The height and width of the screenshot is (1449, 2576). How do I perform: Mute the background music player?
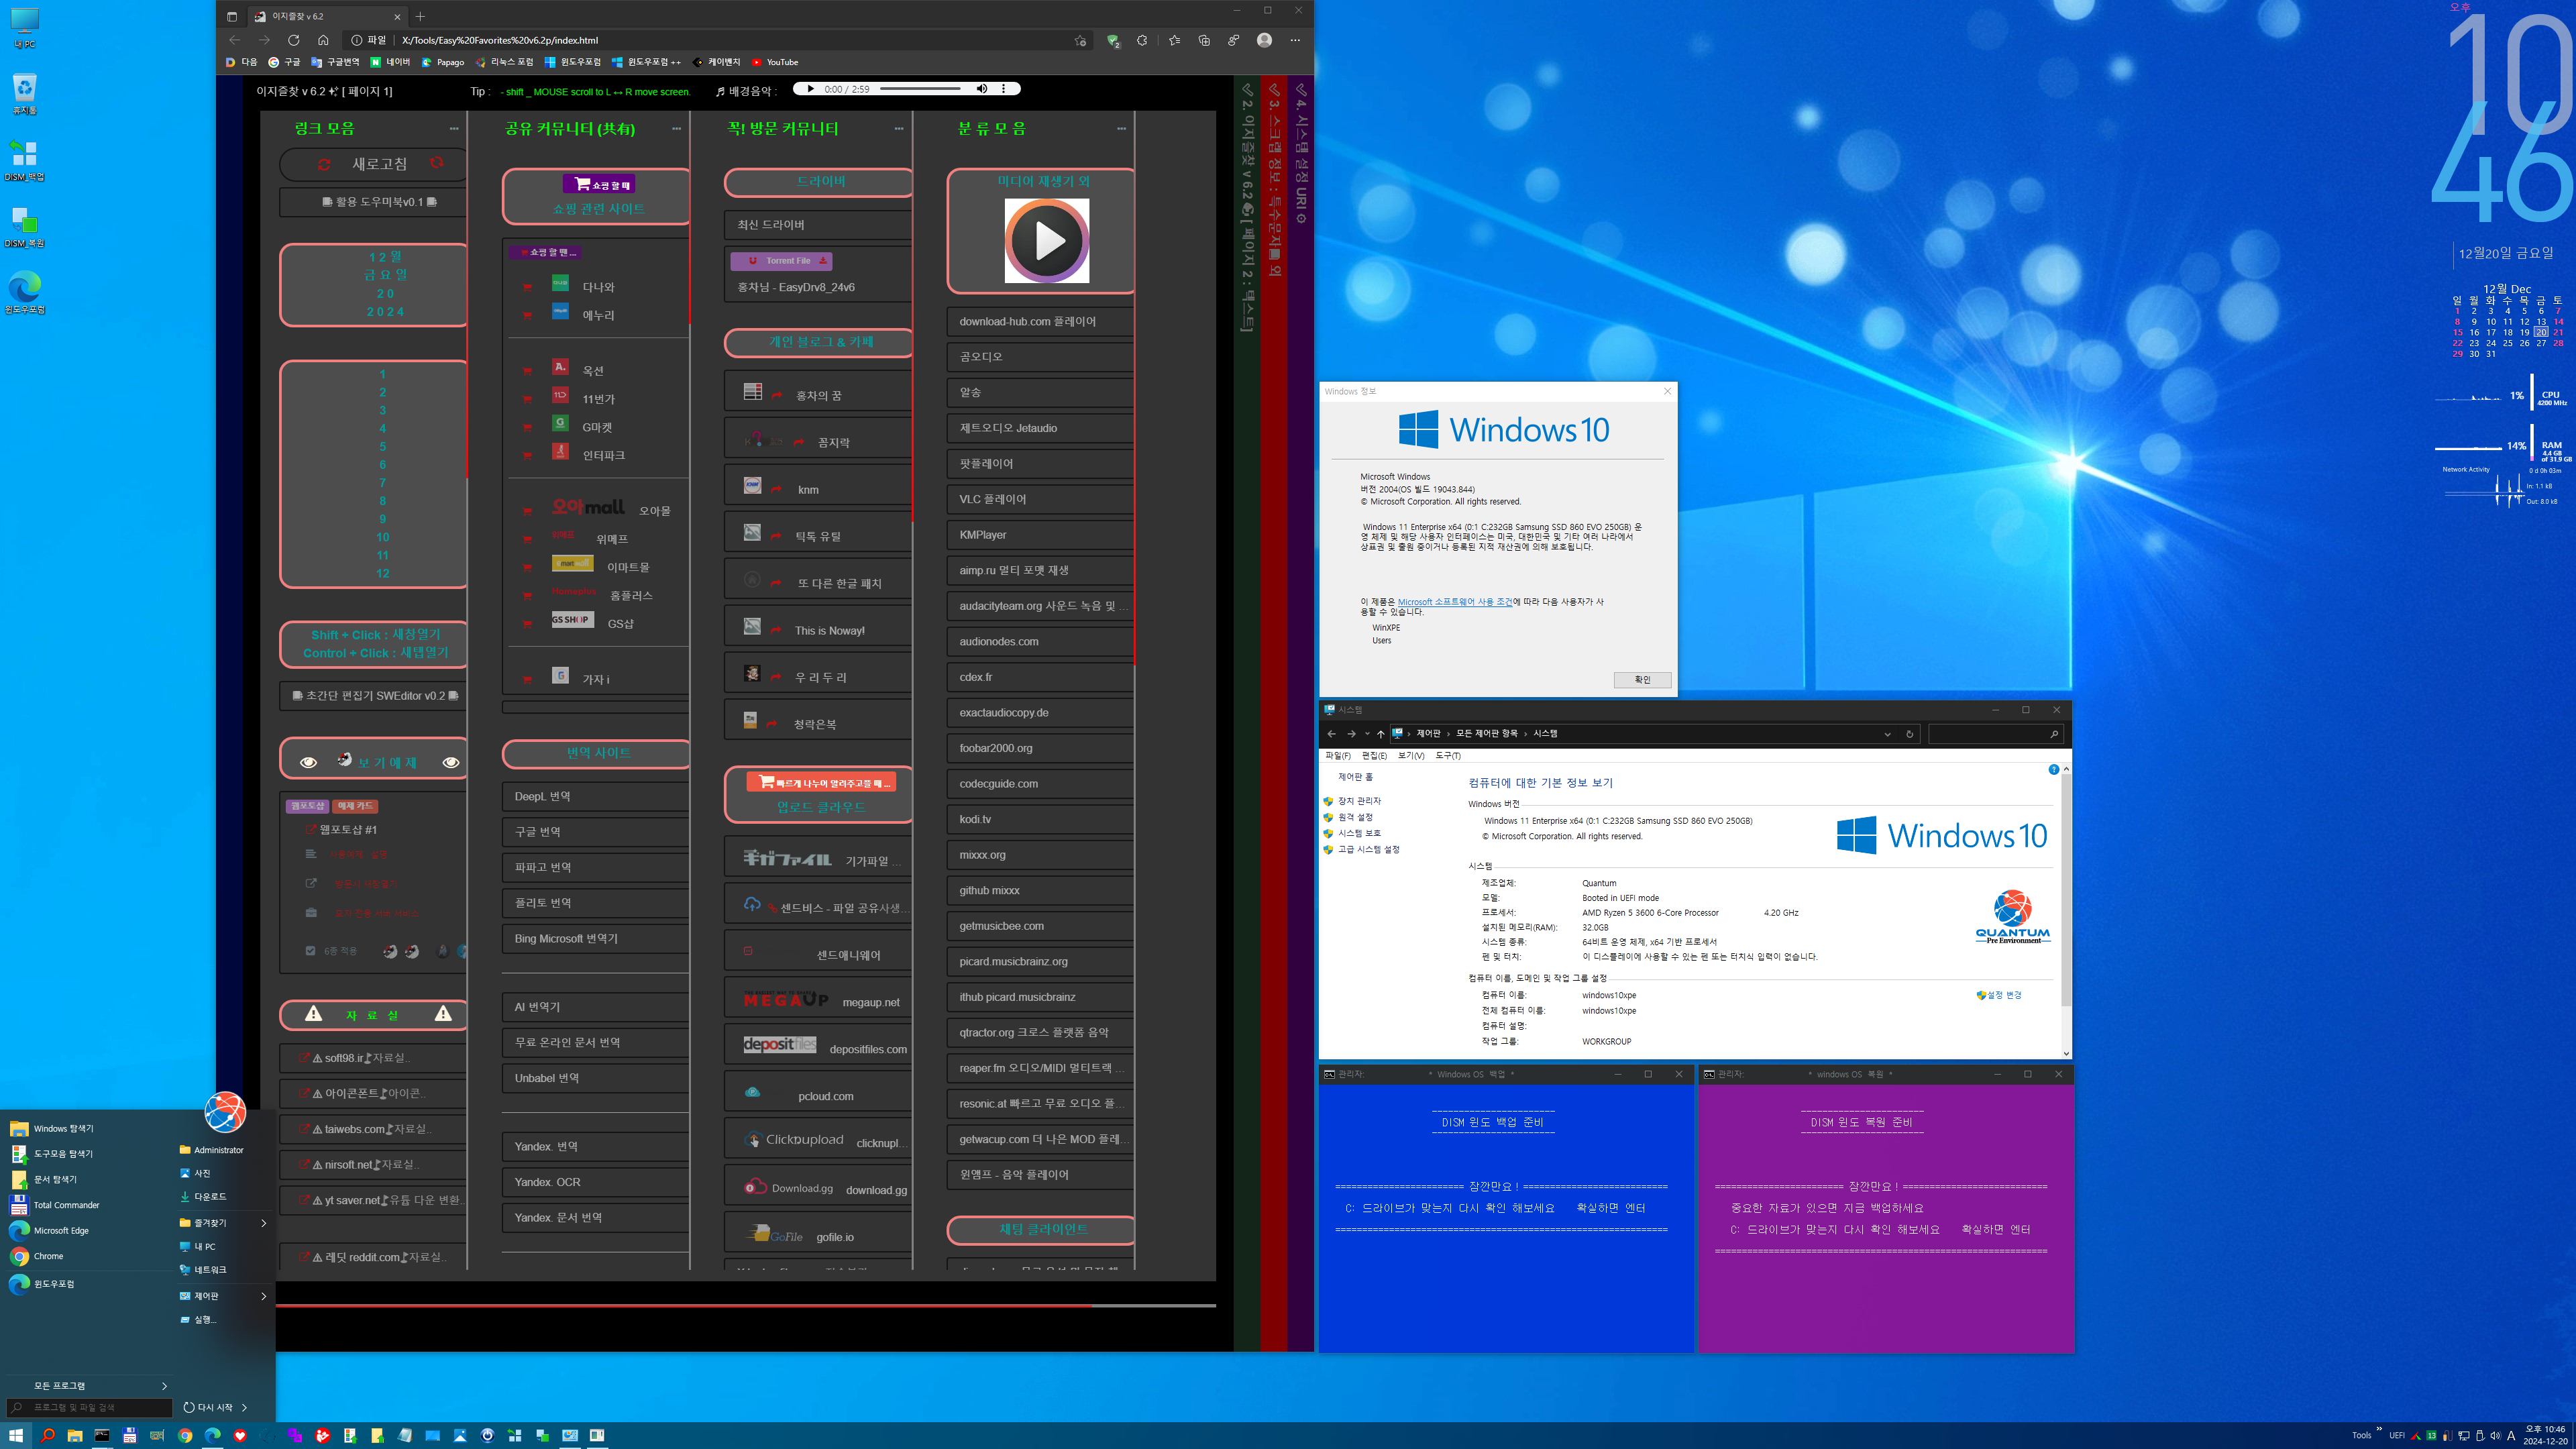982,89
